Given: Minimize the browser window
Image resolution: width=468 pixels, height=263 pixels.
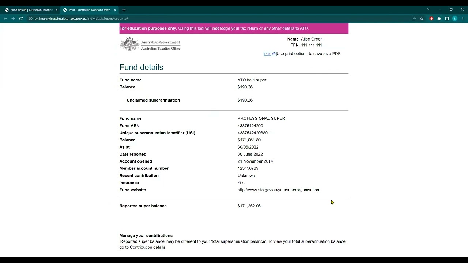Looking at the screenshot, I should click(x=440, y=9).
